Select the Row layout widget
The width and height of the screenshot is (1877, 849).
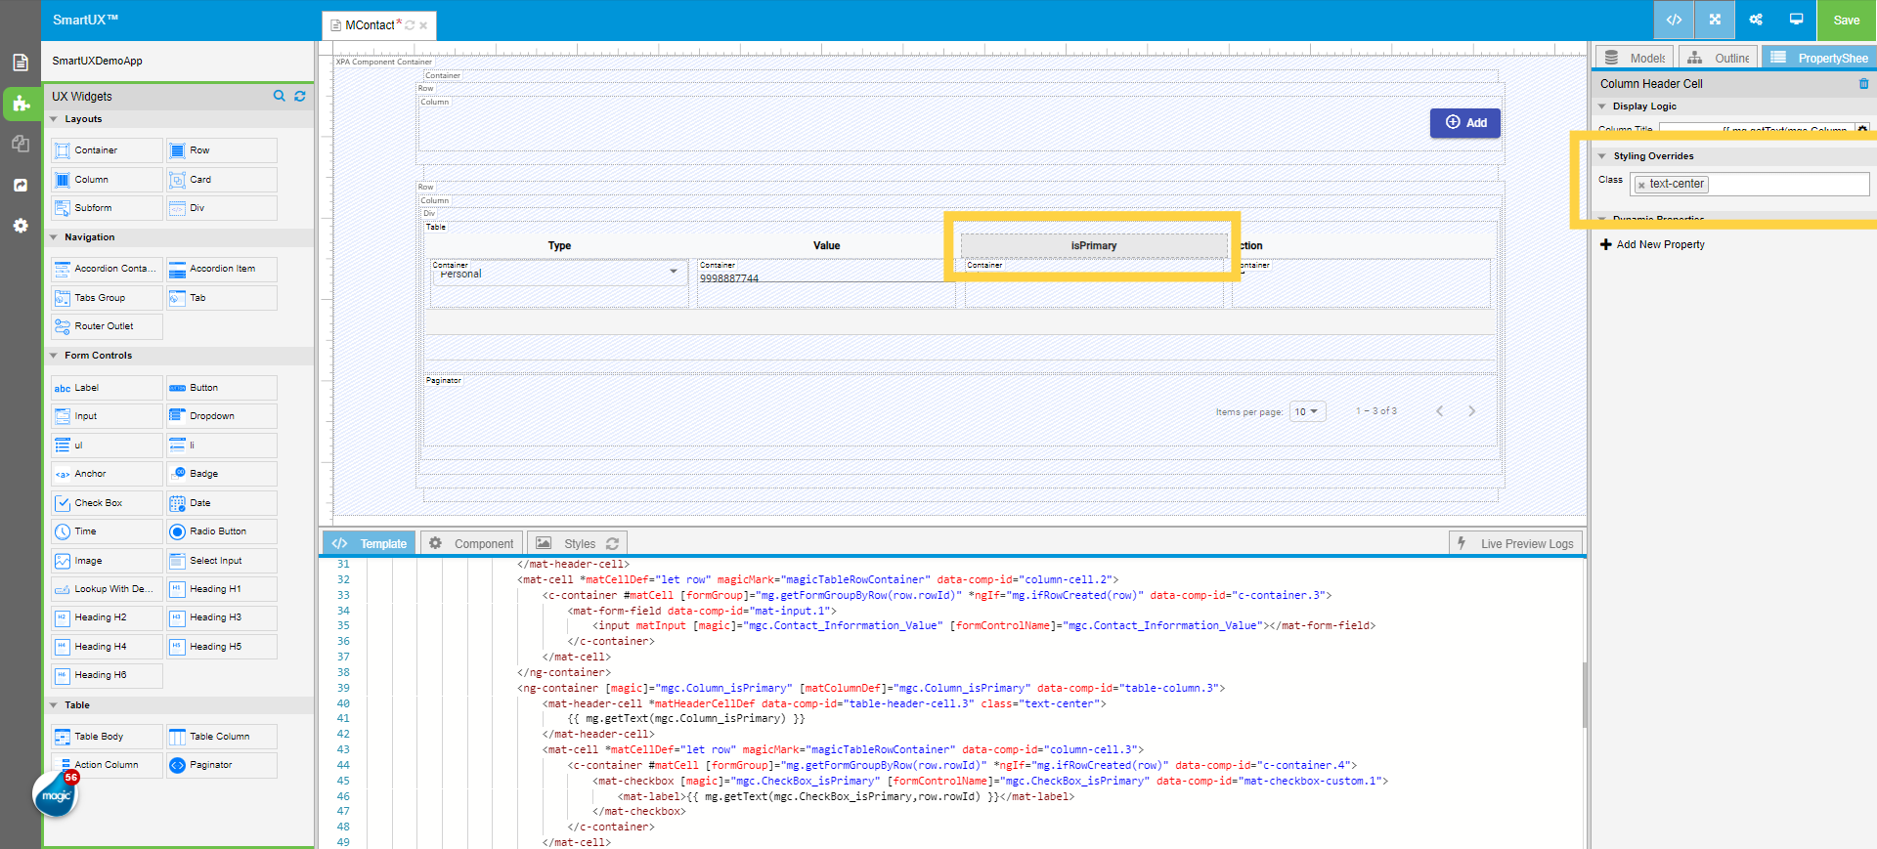tap(221, 150)
